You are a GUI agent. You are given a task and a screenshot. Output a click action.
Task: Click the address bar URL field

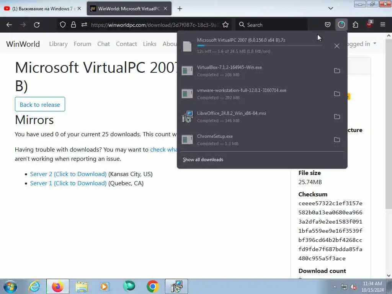[154, 25]
